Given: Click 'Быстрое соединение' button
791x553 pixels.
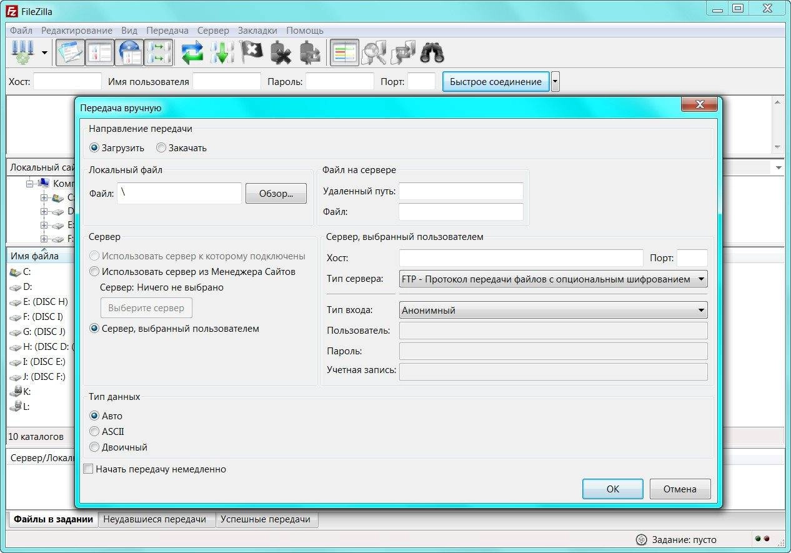Looking at the screenshot, I should click(x=496, y=82).
